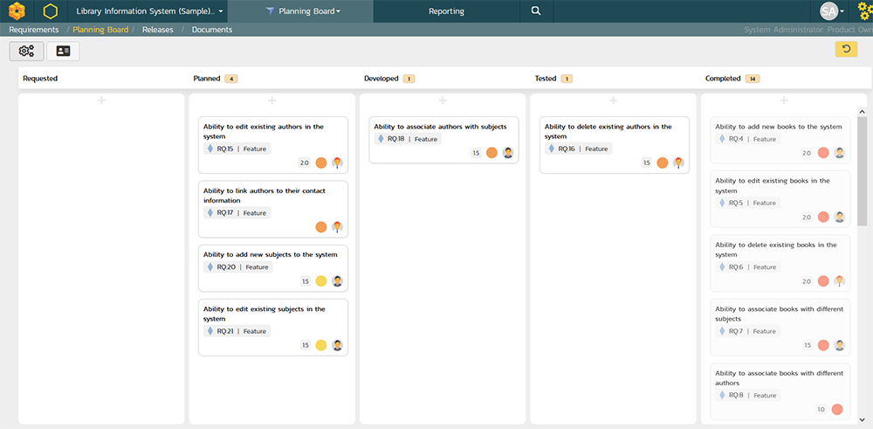Go to the Releases breadcrumb tab
This screenshot has width=873, height=429.
(157, 30)
